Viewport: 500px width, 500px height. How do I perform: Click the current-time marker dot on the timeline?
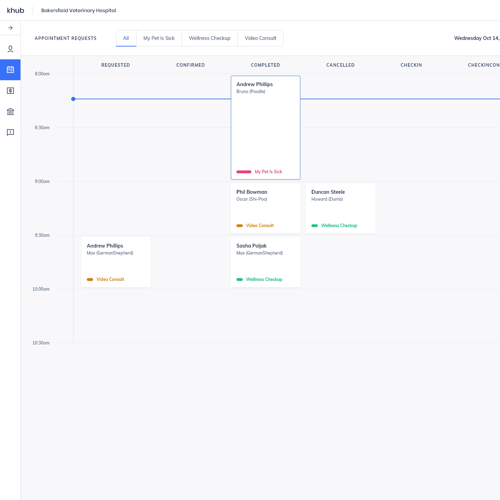tap(73, 99)
